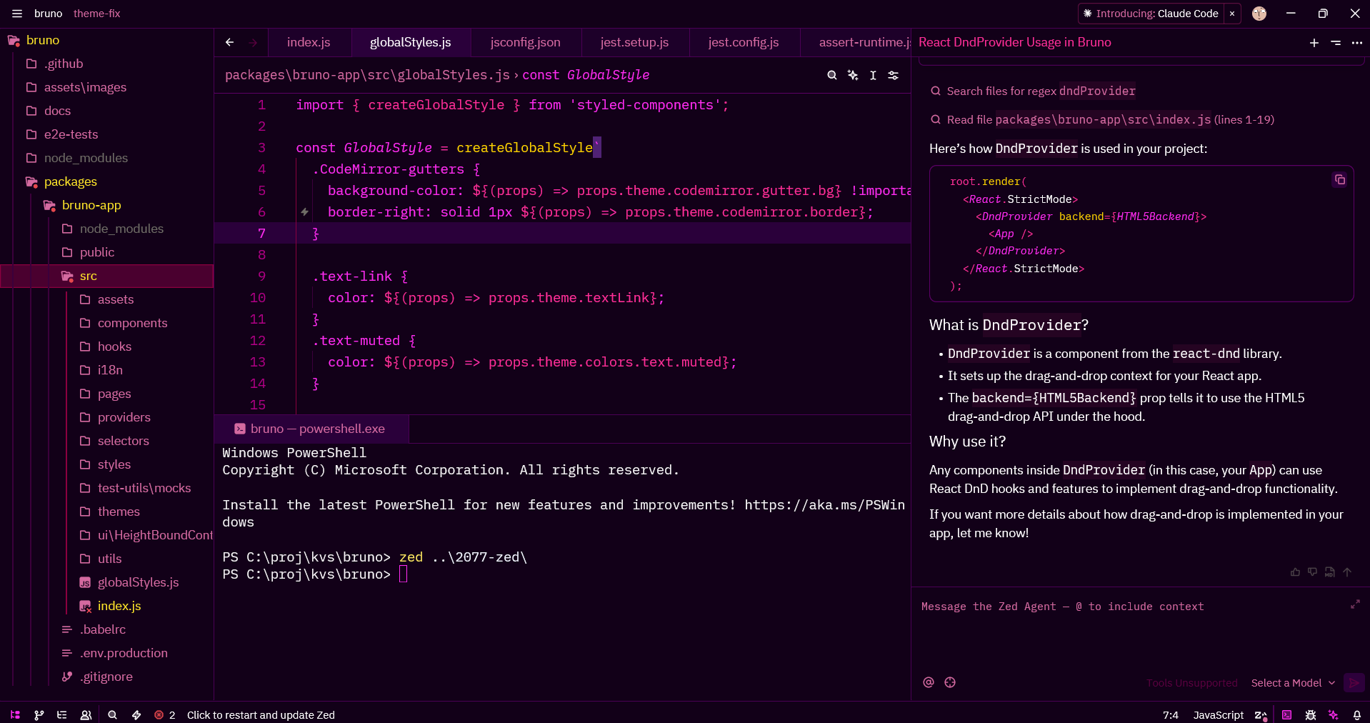1370x723 pixels.
Task: Click the code action bolt on line 6
Action: [x=304, y=212]
